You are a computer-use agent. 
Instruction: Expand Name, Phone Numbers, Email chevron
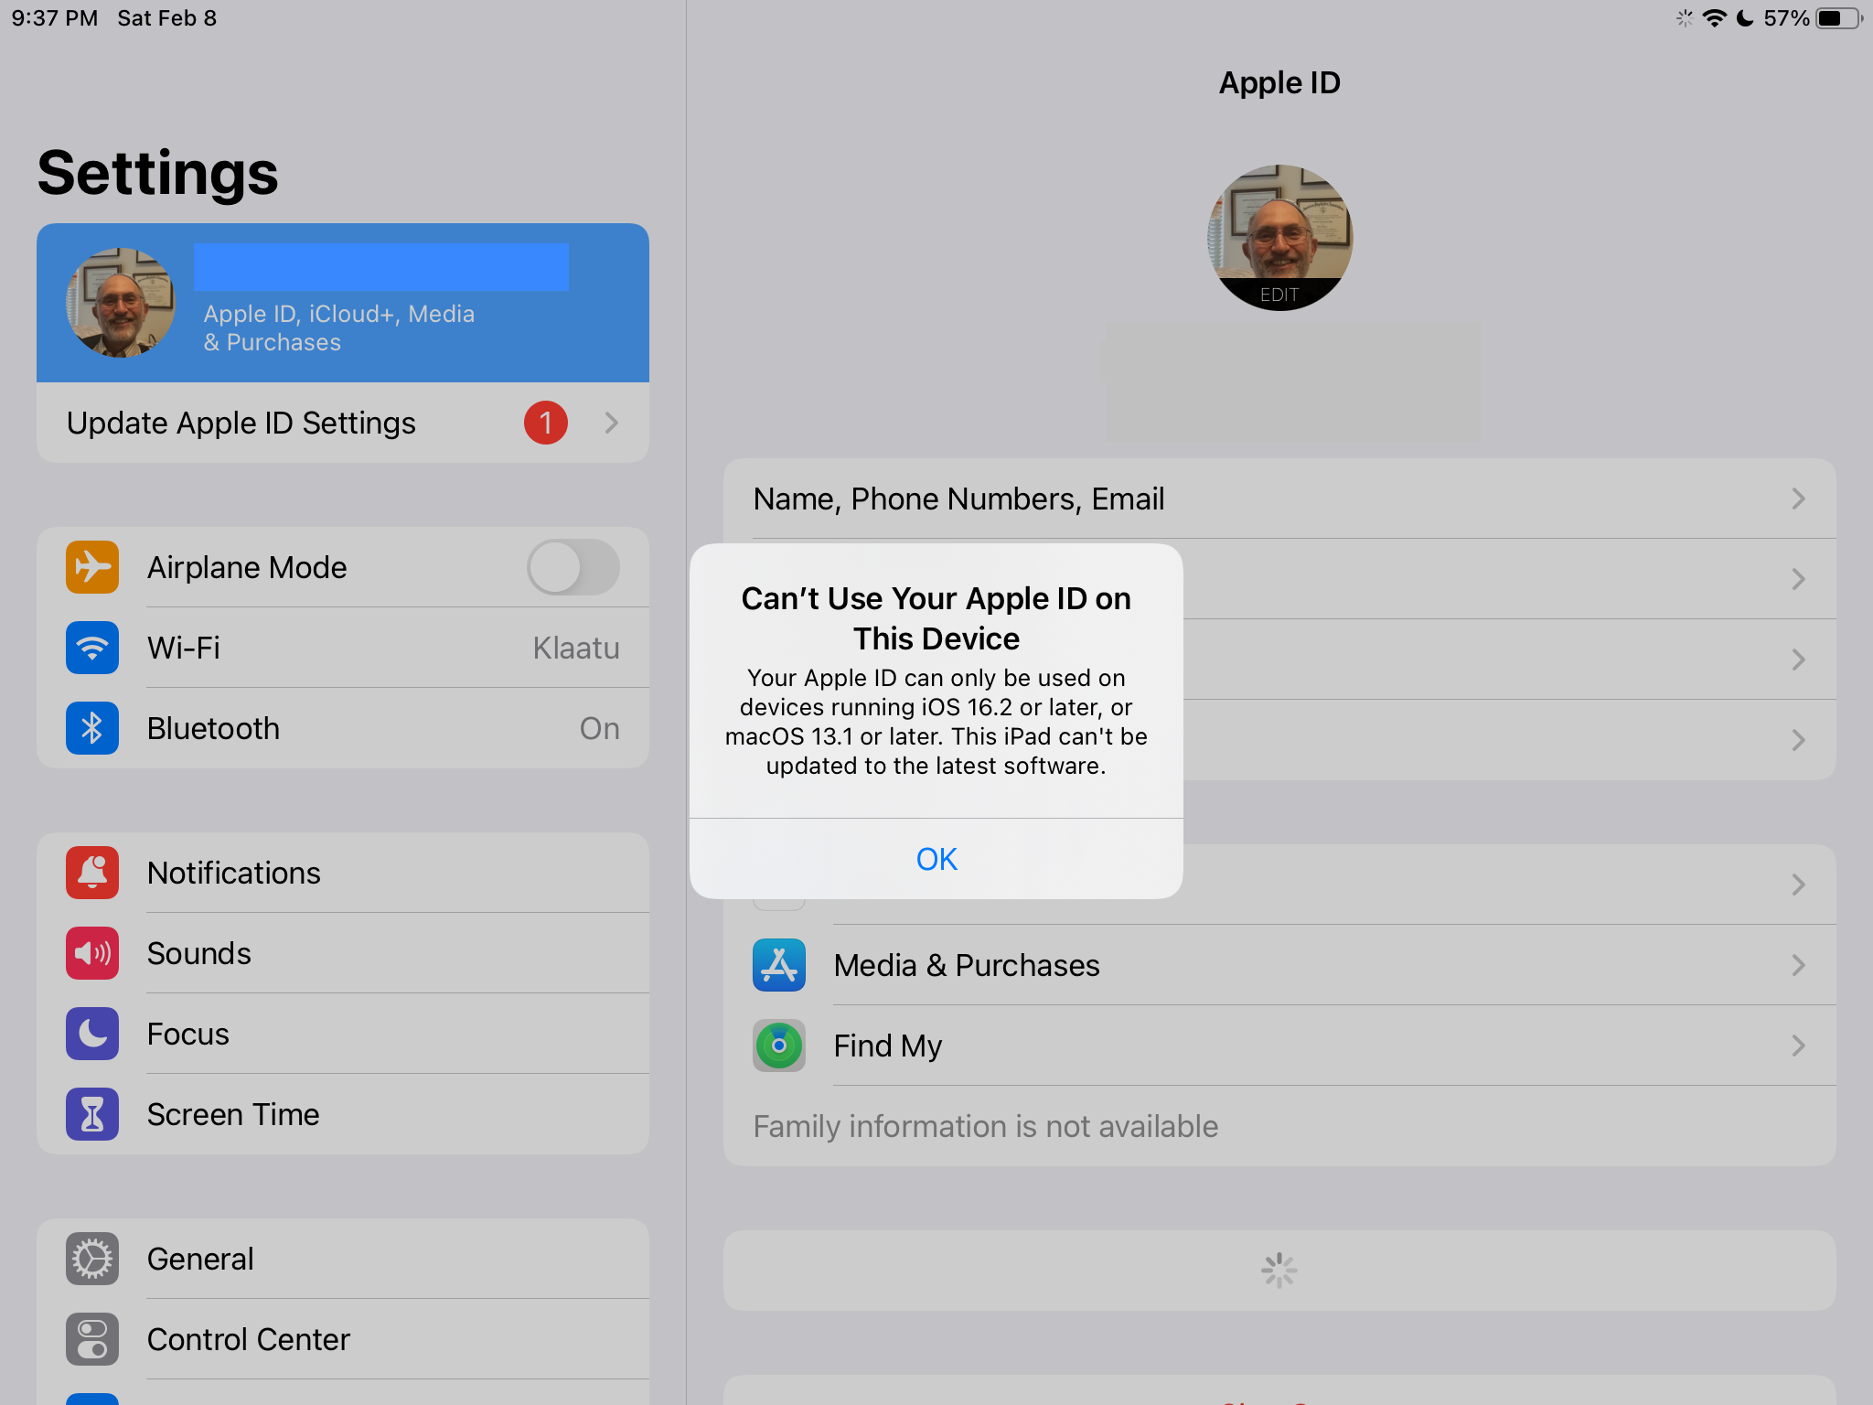tap(1798, 499)
